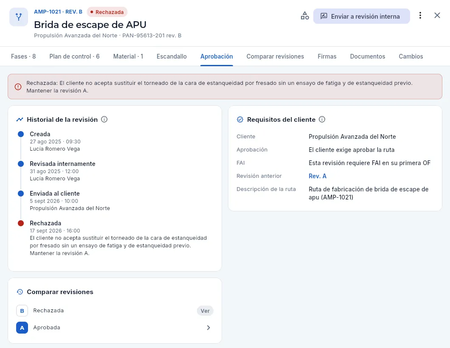The image size is (450, 348).
Task: Click the route fork icon beside AMP-1021
Action: click(x=19, y=17)
